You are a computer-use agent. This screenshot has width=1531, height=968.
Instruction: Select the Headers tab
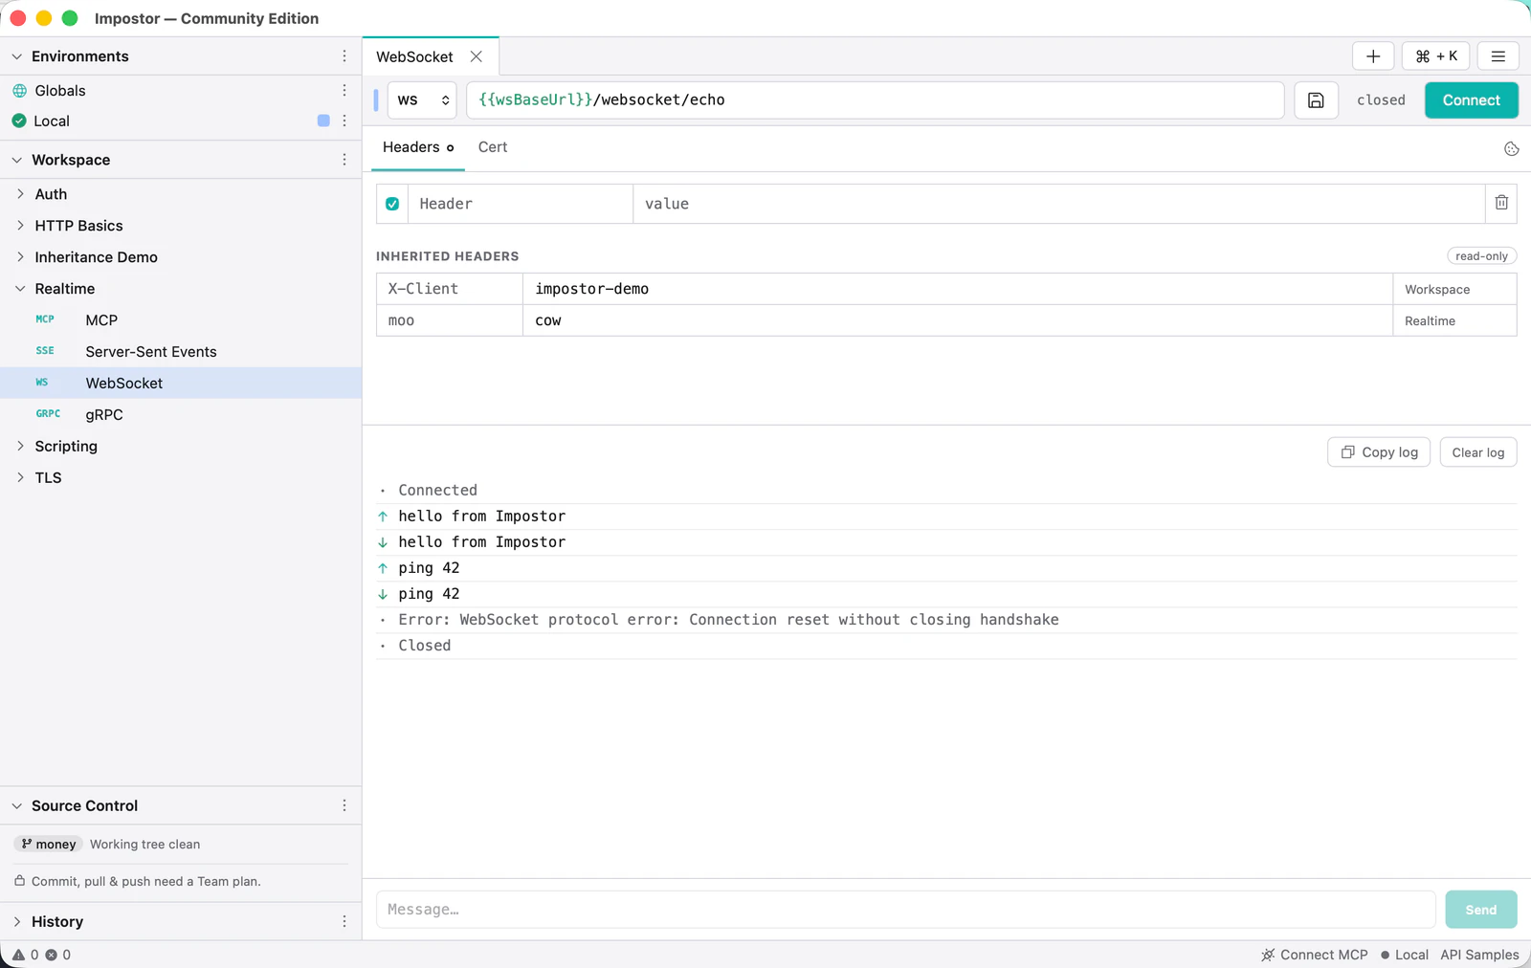[418, 147]
